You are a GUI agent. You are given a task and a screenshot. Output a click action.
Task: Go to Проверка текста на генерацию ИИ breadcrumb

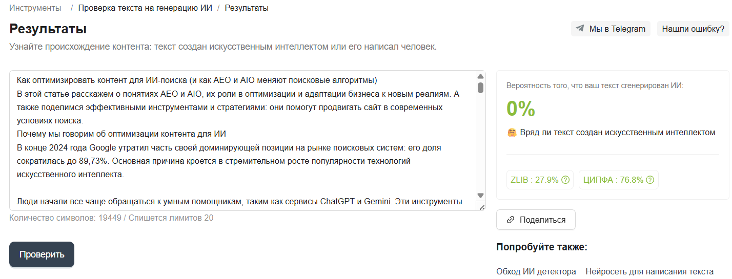tap(145, 8)
